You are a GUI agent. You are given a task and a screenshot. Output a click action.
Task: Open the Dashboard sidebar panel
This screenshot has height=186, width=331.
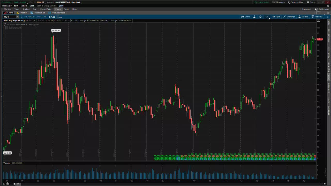(329, 88)
